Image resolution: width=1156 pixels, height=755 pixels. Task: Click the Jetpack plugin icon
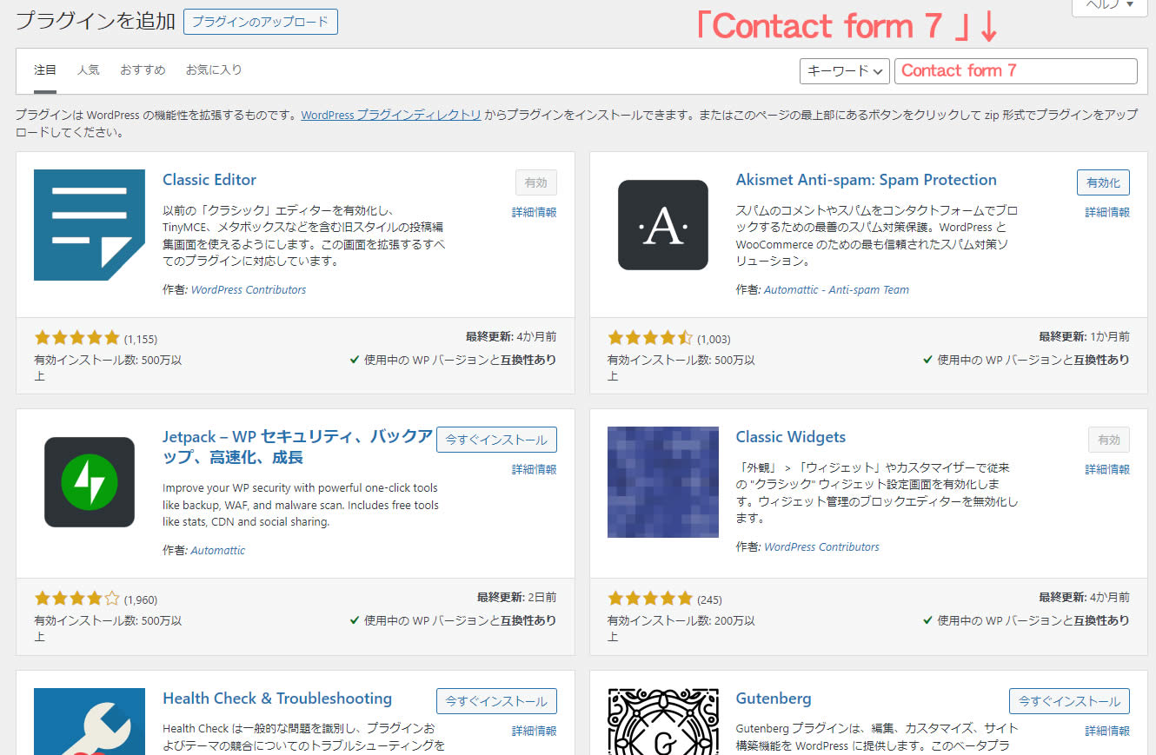pyautogui.click(x=90, y=482)
